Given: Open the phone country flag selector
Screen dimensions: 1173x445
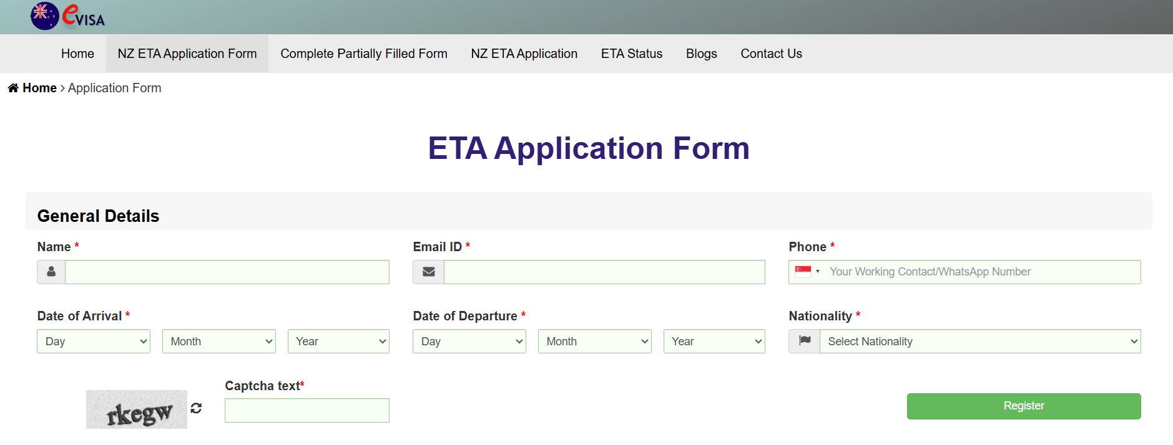Looking at the screenshot, I should (807, 272).
